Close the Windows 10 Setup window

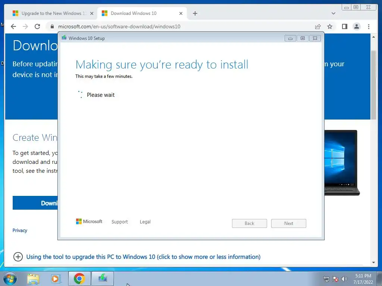(x=315, y=38)
